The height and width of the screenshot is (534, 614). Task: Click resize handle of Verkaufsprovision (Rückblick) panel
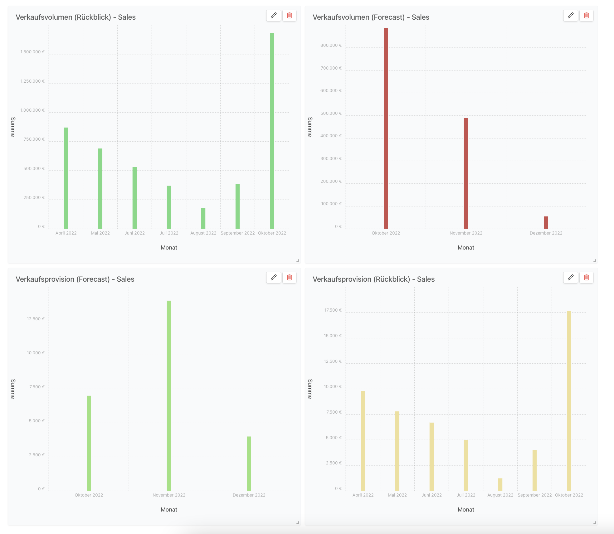[x=595, y=522]
